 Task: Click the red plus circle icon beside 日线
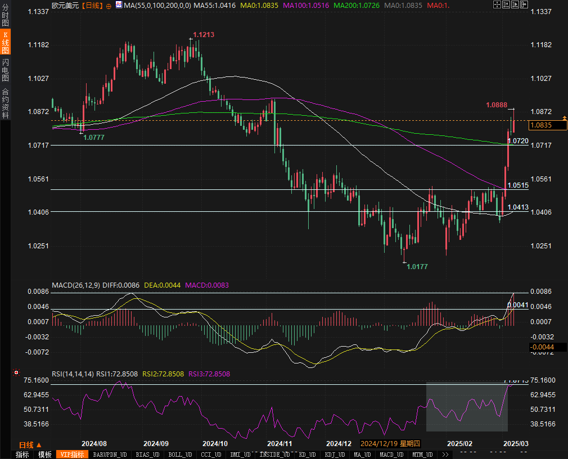click(109, 6)
